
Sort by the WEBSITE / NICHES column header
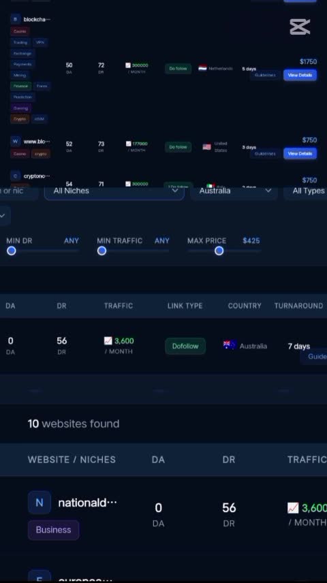coord(72,460)
